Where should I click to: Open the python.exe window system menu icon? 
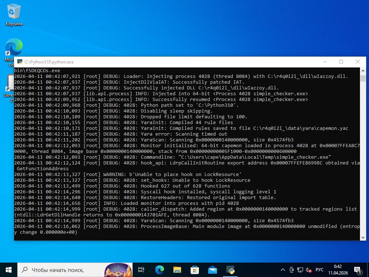tap(20, 62)
